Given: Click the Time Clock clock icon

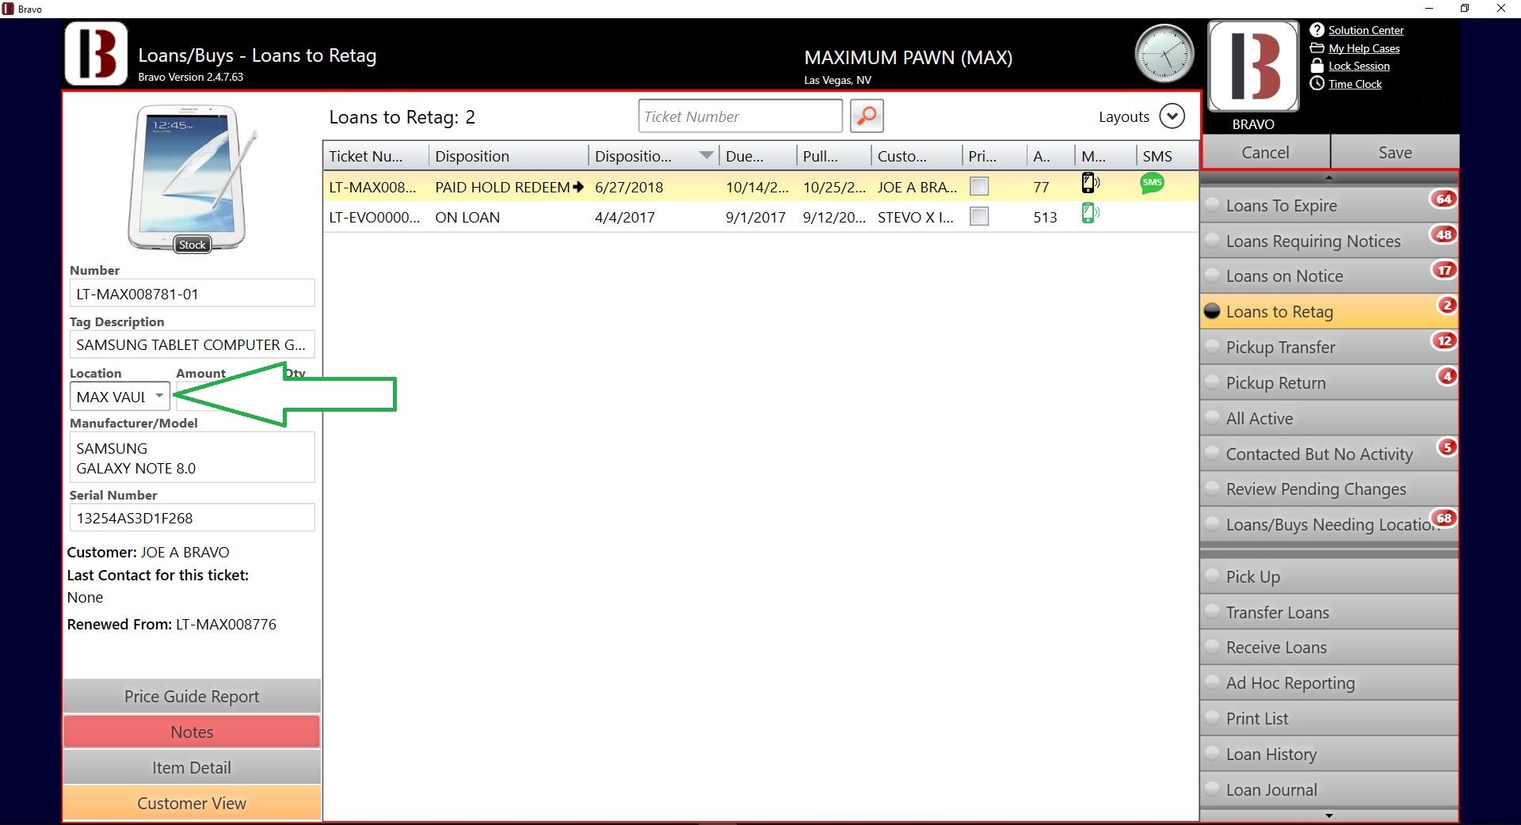Looking at the screenshot, I should [x=1317, y=84].
